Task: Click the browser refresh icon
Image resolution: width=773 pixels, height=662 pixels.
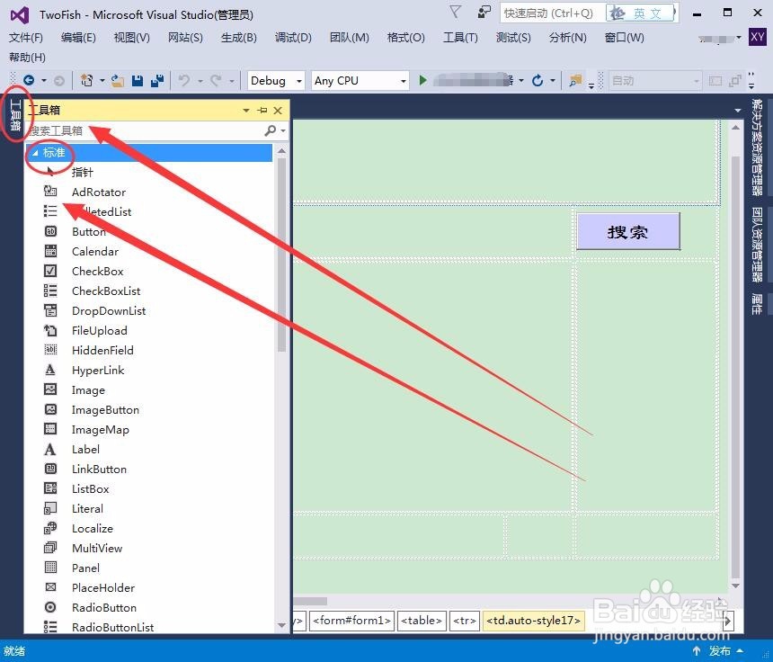Action: click(x=538, y=80)
